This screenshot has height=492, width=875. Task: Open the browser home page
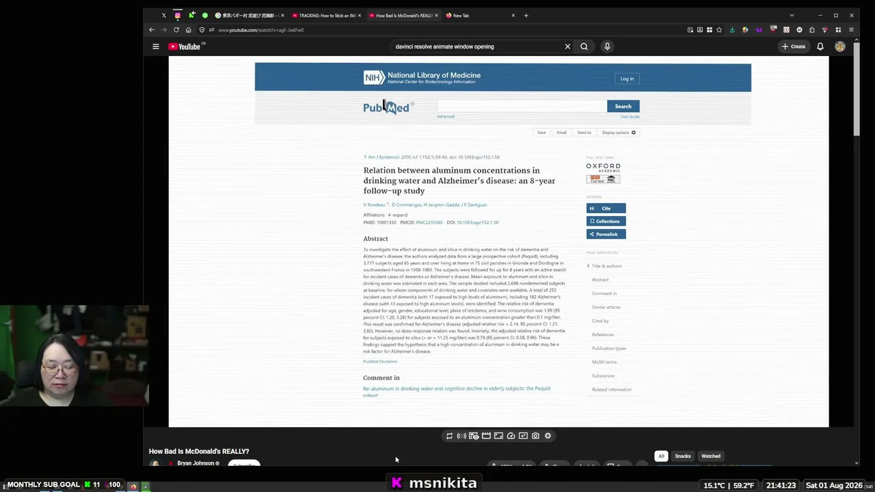point(188,30)
